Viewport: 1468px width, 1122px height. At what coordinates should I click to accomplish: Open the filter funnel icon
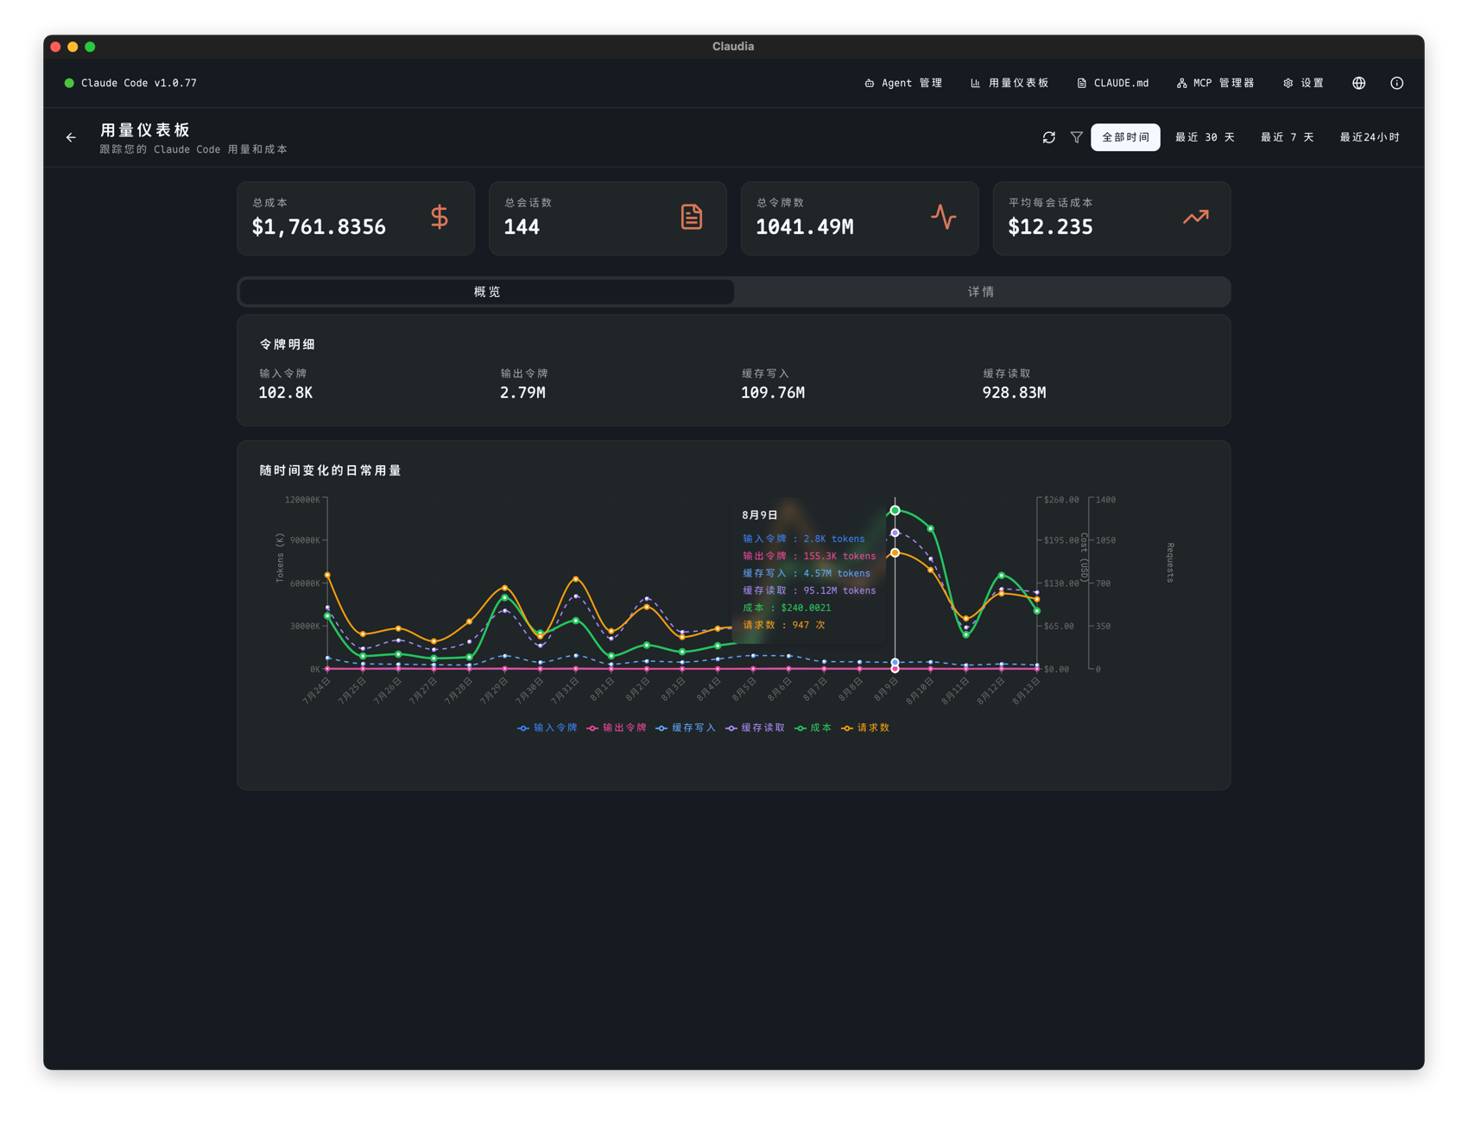click(1076, 137)
